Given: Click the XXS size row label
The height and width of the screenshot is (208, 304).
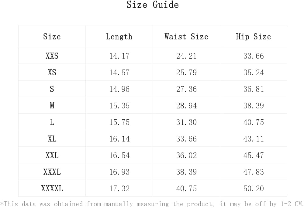Looking at the screenshot, I should pos(52,56).
